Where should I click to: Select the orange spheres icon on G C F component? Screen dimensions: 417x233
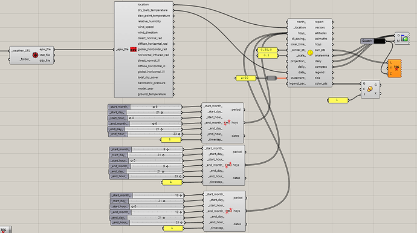tap(370, 89)
